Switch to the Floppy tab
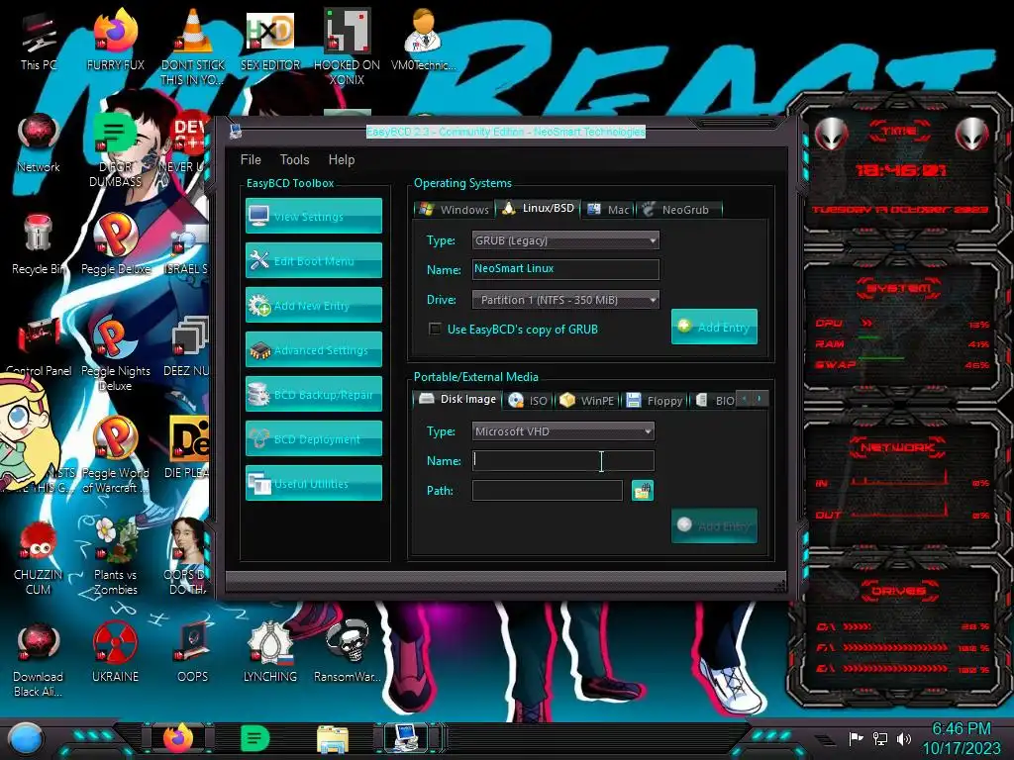Image resolution: width=1014 pixels, height=760 pixels. [655, 401]
